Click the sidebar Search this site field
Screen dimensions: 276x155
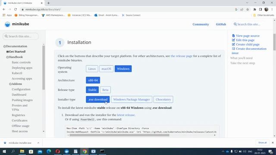[x=21, y=36]
